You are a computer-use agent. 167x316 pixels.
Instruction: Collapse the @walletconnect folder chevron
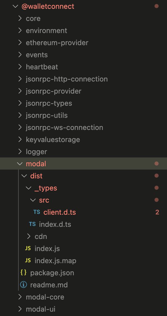pos(15,6)
